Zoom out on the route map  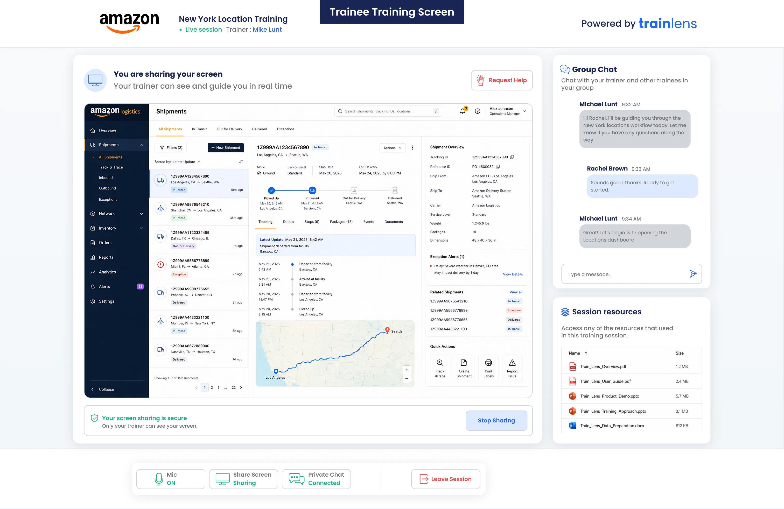(x=407, y=379)
